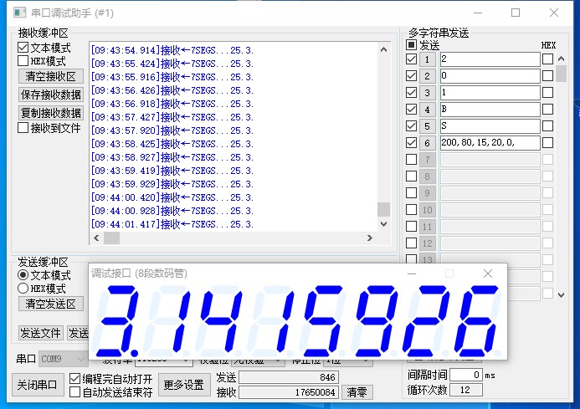Click receive log scroll-up arrow
The image size is (580, 409).
pos(383,49)
